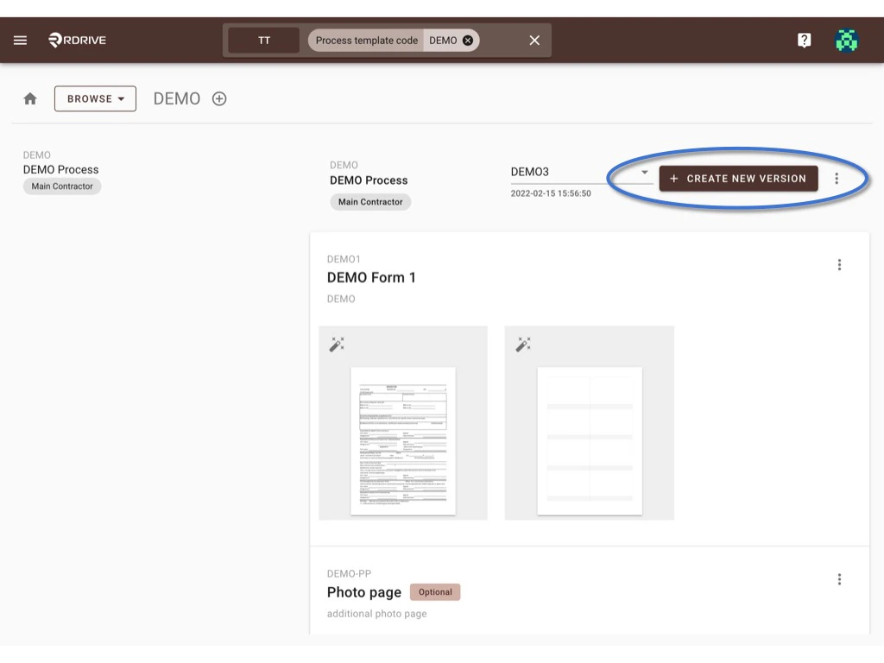The height and width of the screenshot is (663, 884).
Task: Click the plus icon next to DEMO breadcrumb
Action: coord(218,98)
